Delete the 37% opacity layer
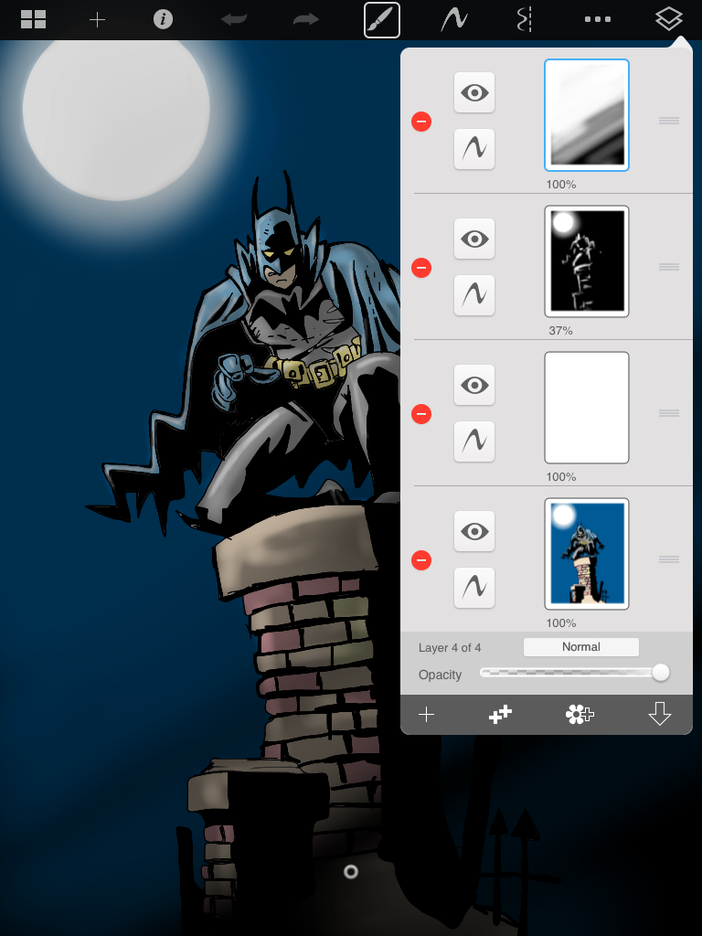 [421, 268]
